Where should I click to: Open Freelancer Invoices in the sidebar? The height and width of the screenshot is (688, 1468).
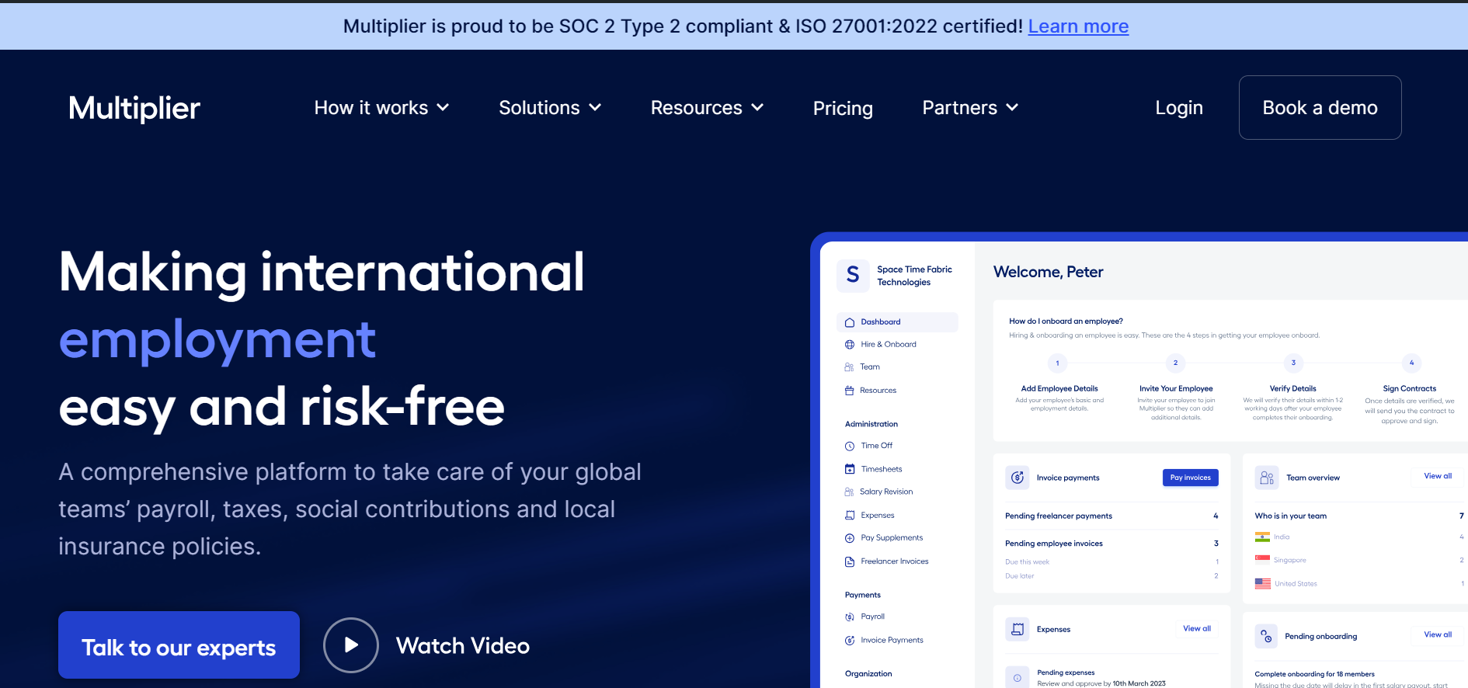(x=895, y=561)
